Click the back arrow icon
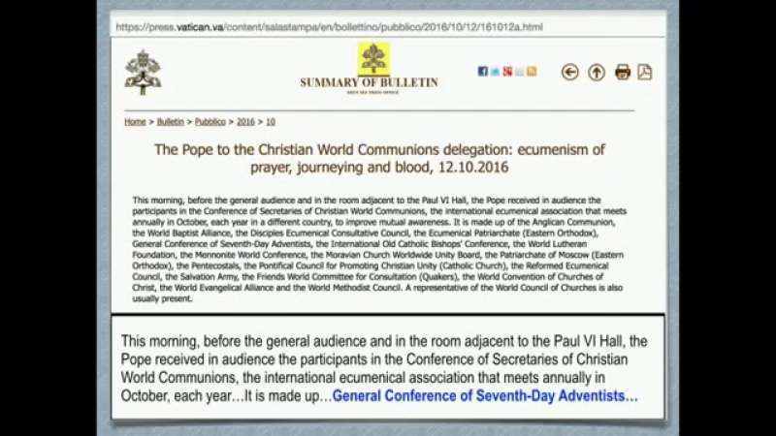Viewport: 776px width, 436px height. 570,72
